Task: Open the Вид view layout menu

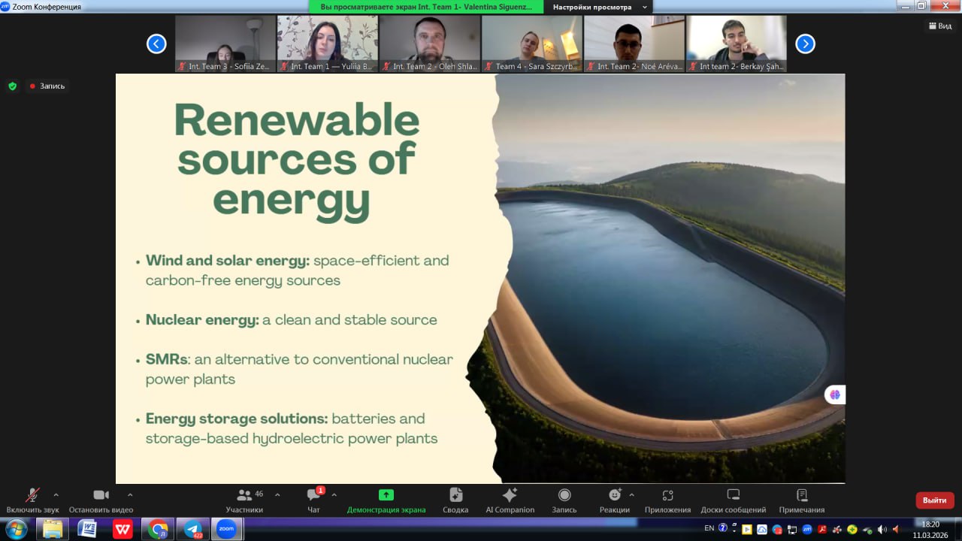Action: 940,26
